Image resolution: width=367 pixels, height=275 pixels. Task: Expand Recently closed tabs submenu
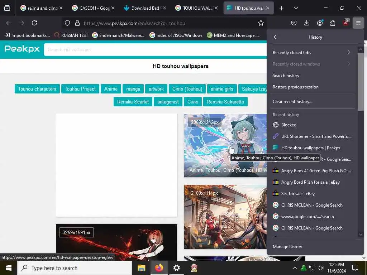point(312,52)
